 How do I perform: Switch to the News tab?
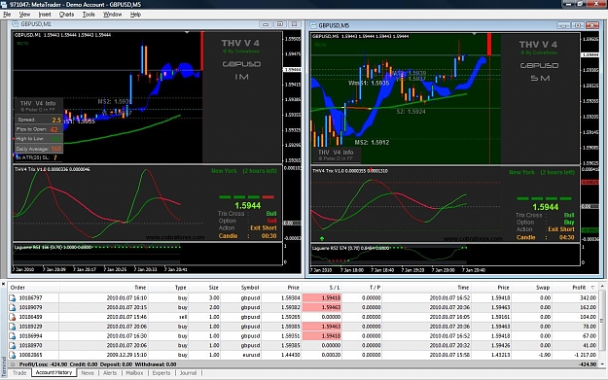point(88,372)
